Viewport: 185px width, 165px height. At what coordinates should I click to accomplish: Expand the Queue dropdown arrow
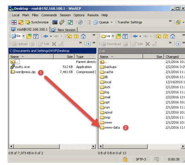(x=112, y=23)
